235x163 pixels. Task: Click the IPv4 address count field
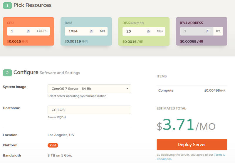point(192,31)
